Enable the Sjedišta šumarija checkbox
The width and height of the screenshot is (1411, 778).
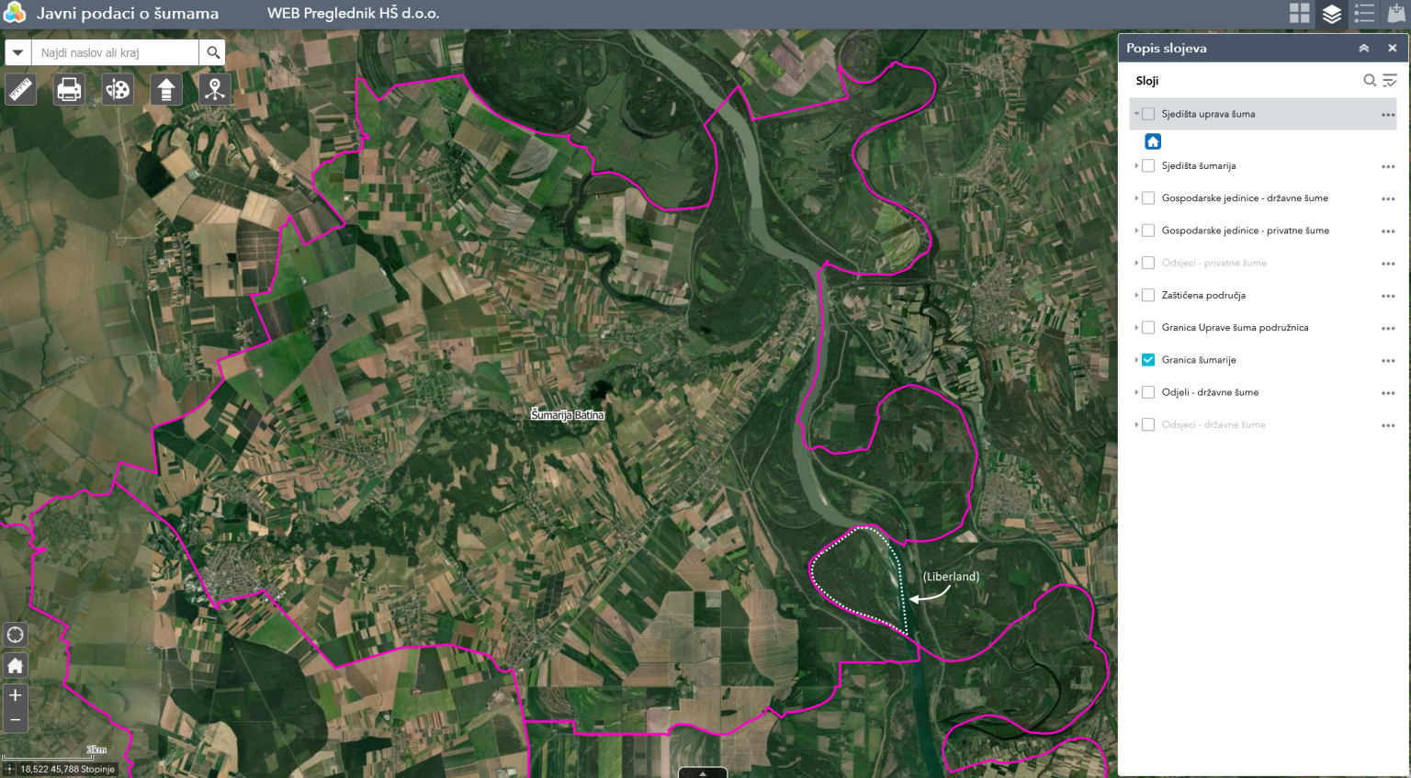pyautogui.click(x=1148, y=165)
